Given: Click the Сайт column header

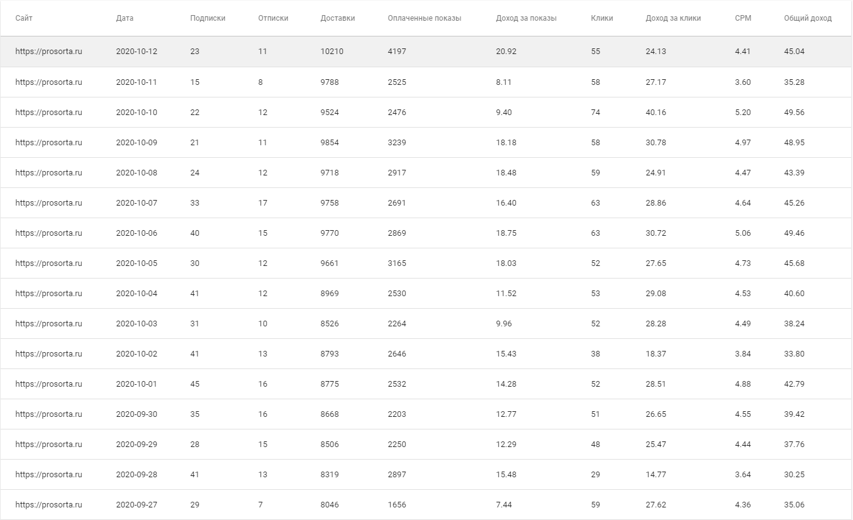Looking at the screenshot, I should point(24,18).
